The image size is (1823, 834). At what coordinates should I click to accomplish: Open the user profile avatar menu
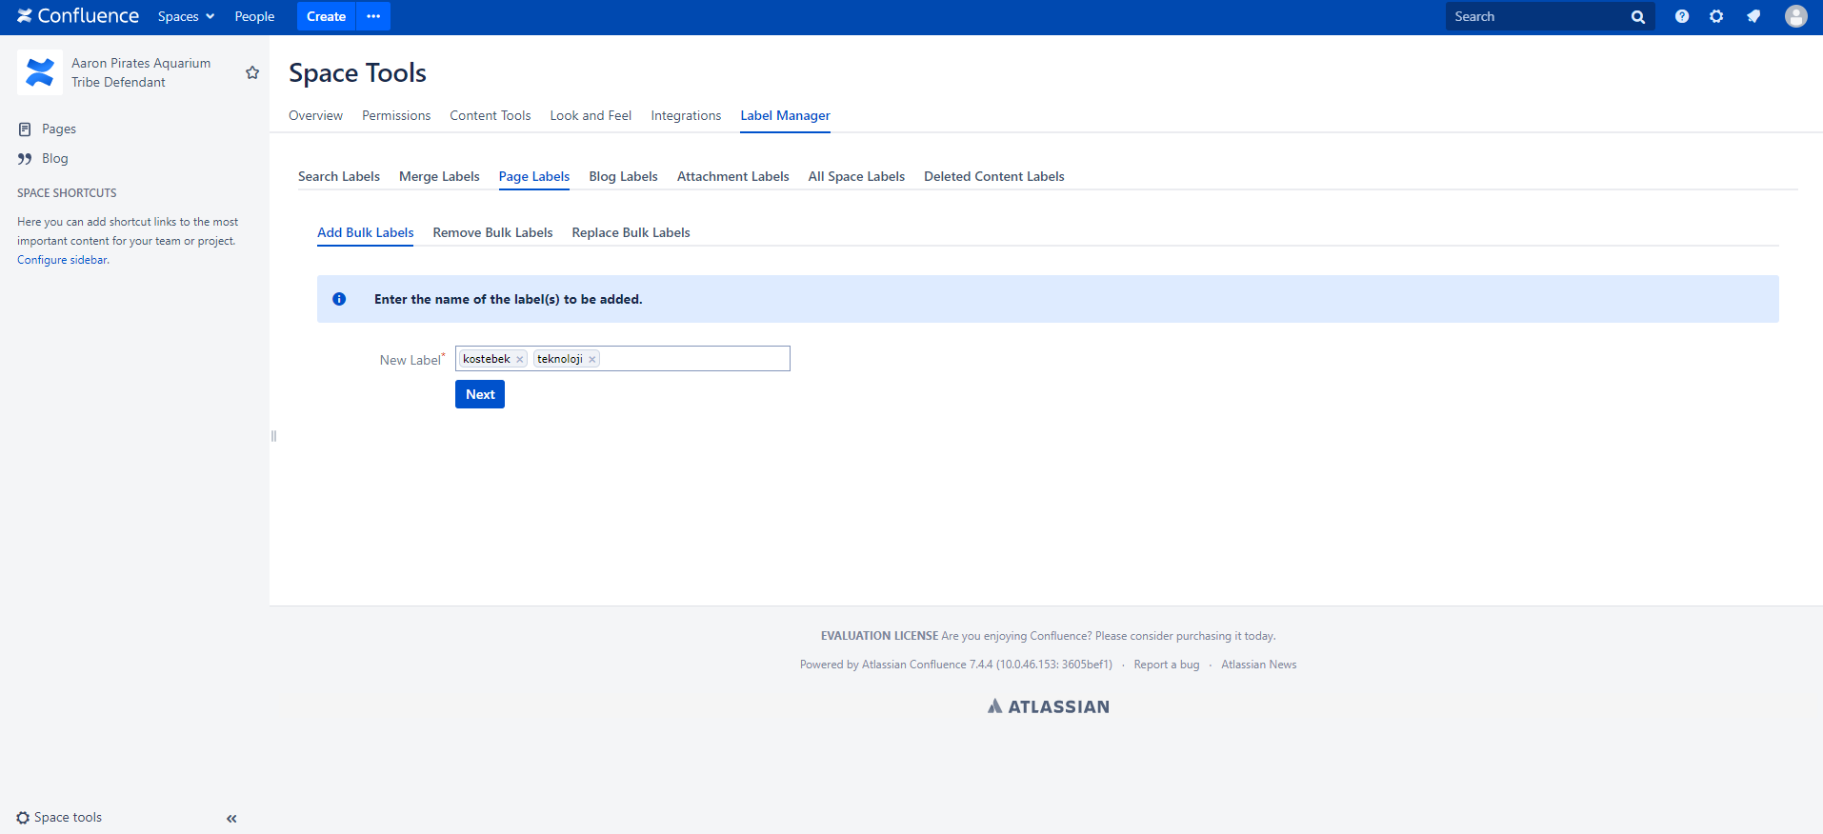1796,16
